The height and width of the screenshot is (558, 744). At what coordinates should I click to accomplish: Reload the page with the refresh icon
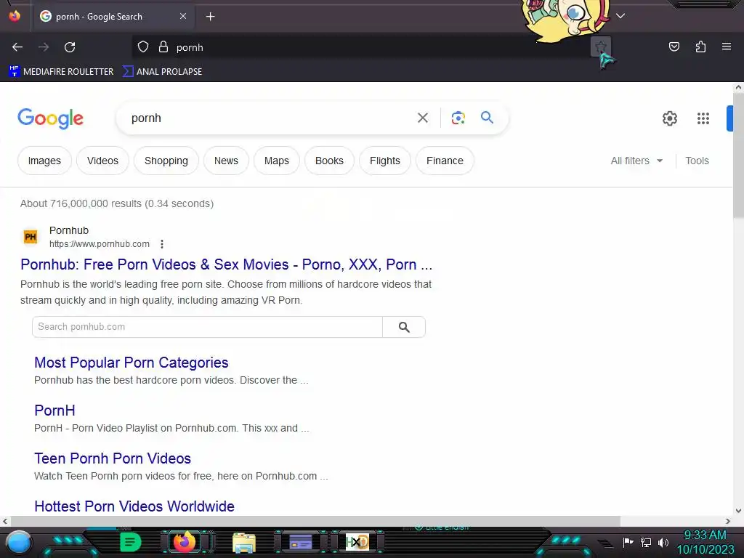click(70, 47)
